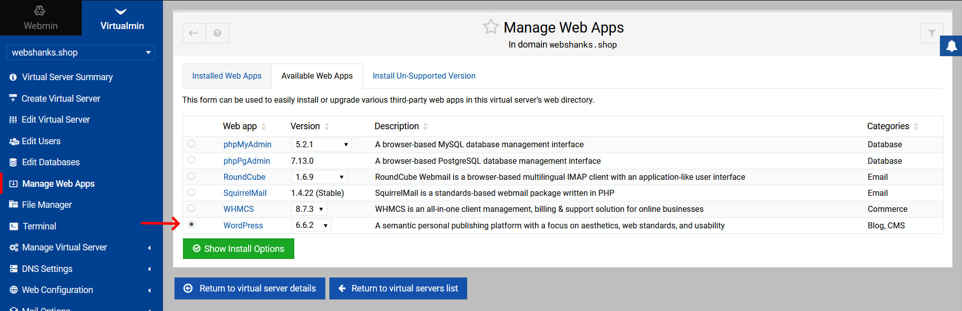
Task: Open Install Un-Supported Version tab
Action: (424, 76)
